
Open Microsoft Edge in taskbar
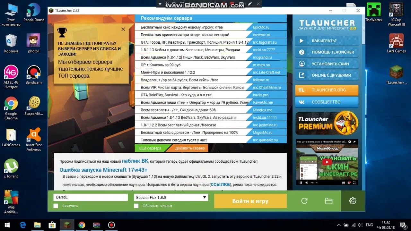[22, 225]
